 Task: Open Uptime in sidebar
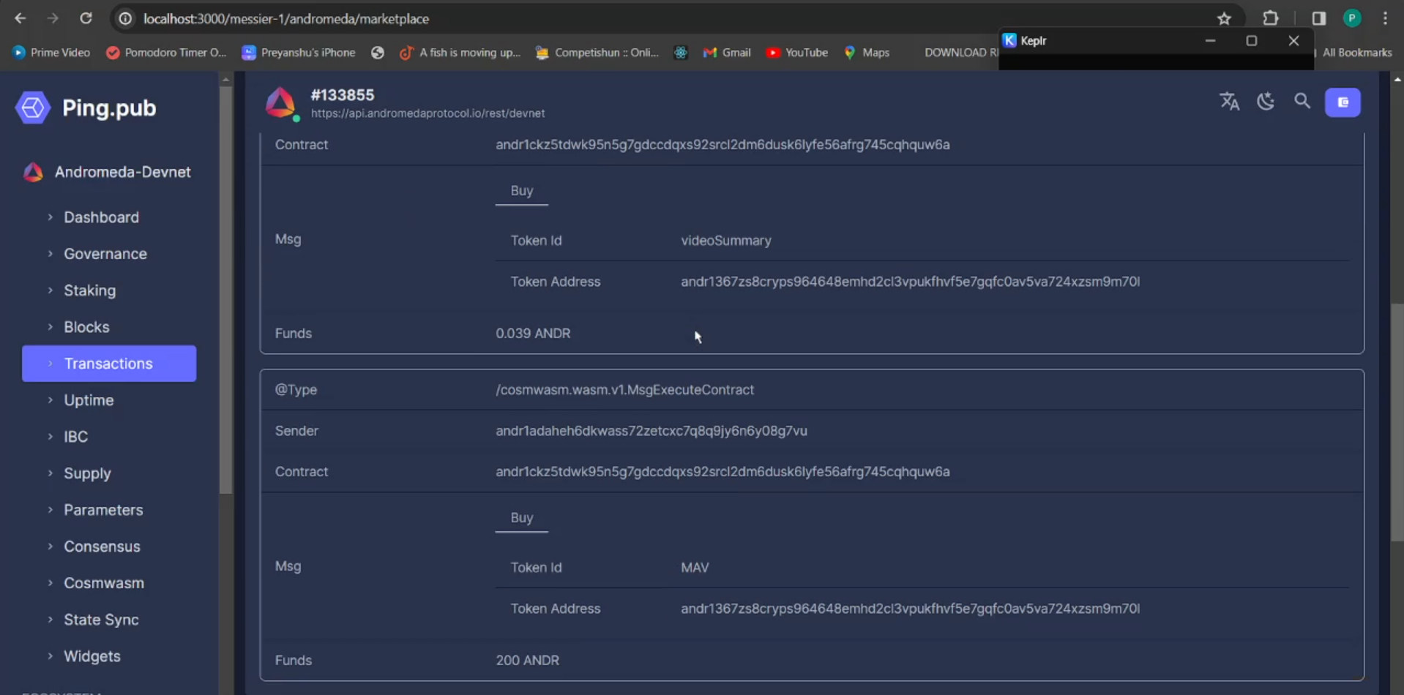click(x=89, y=400)
